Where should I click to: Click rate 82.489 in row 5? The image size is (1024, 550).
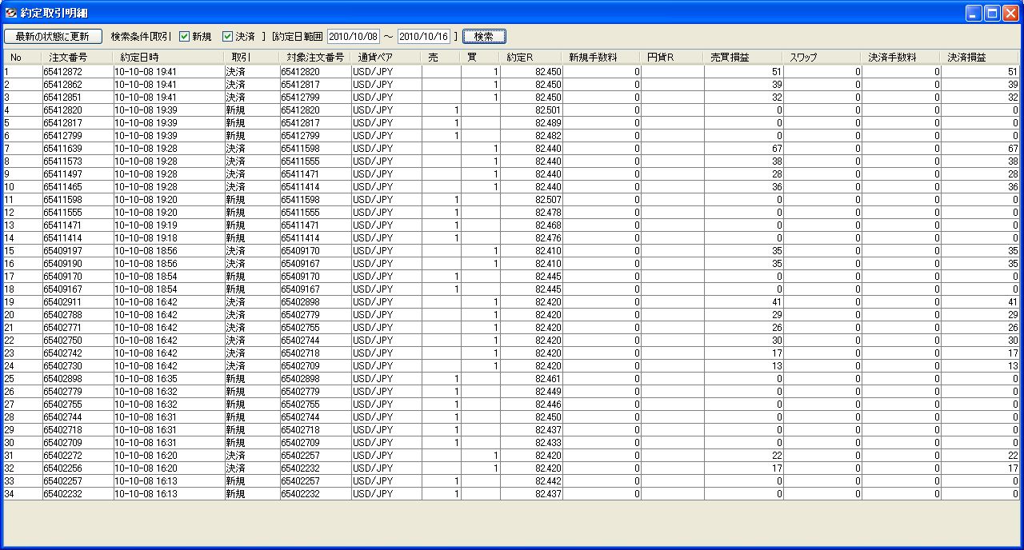point(531,123)
